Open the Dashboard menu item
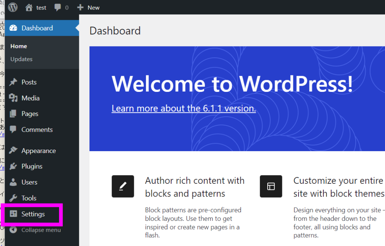Viewport: 385px width, 246px height. [x=42, y=28]
